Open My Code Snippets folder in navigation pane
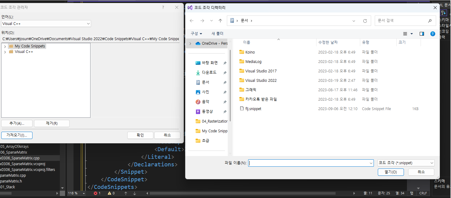 [x=211, y=131]
